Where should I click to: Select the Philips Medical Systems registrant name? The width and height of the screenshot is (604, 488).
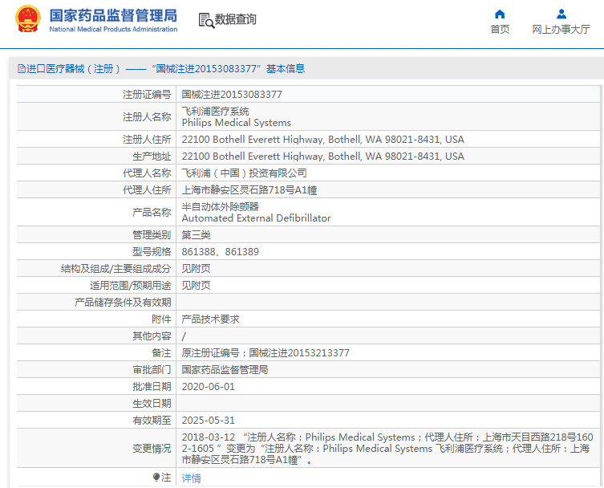coord(236,123)
